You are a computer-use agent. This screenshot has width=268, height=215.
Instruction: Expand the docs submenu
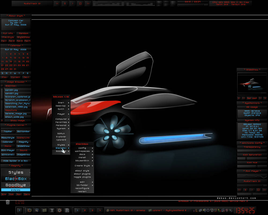coord(82,154)
